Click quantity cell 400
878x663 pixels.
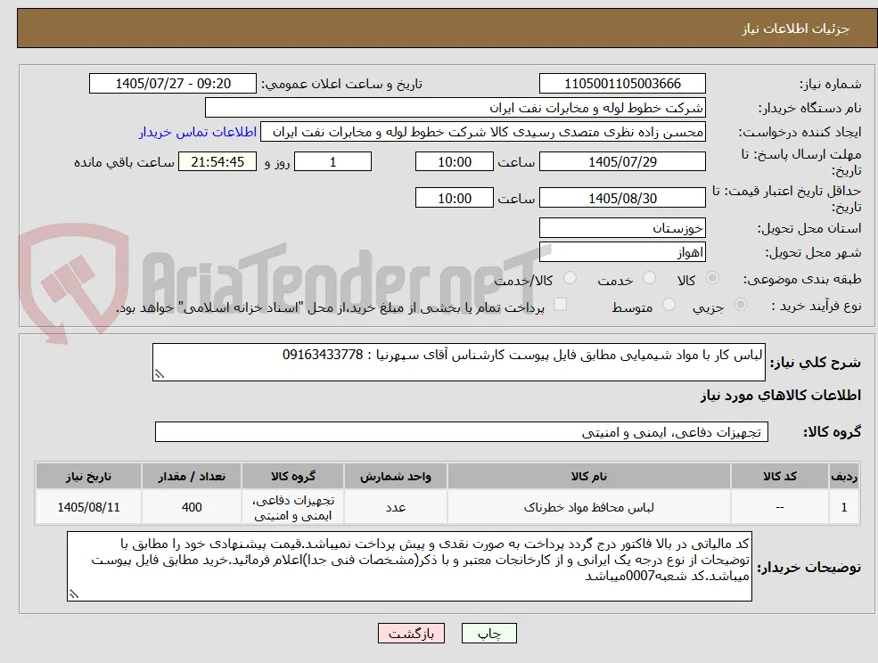pyautogui.click(x=192, y=507)
